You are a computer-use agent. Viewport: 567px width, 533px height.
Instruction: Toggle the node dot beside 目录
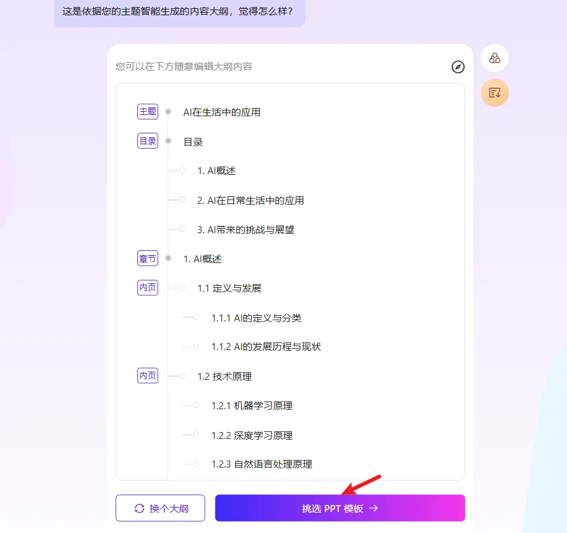pyautogui.click(x=167, y=141)
